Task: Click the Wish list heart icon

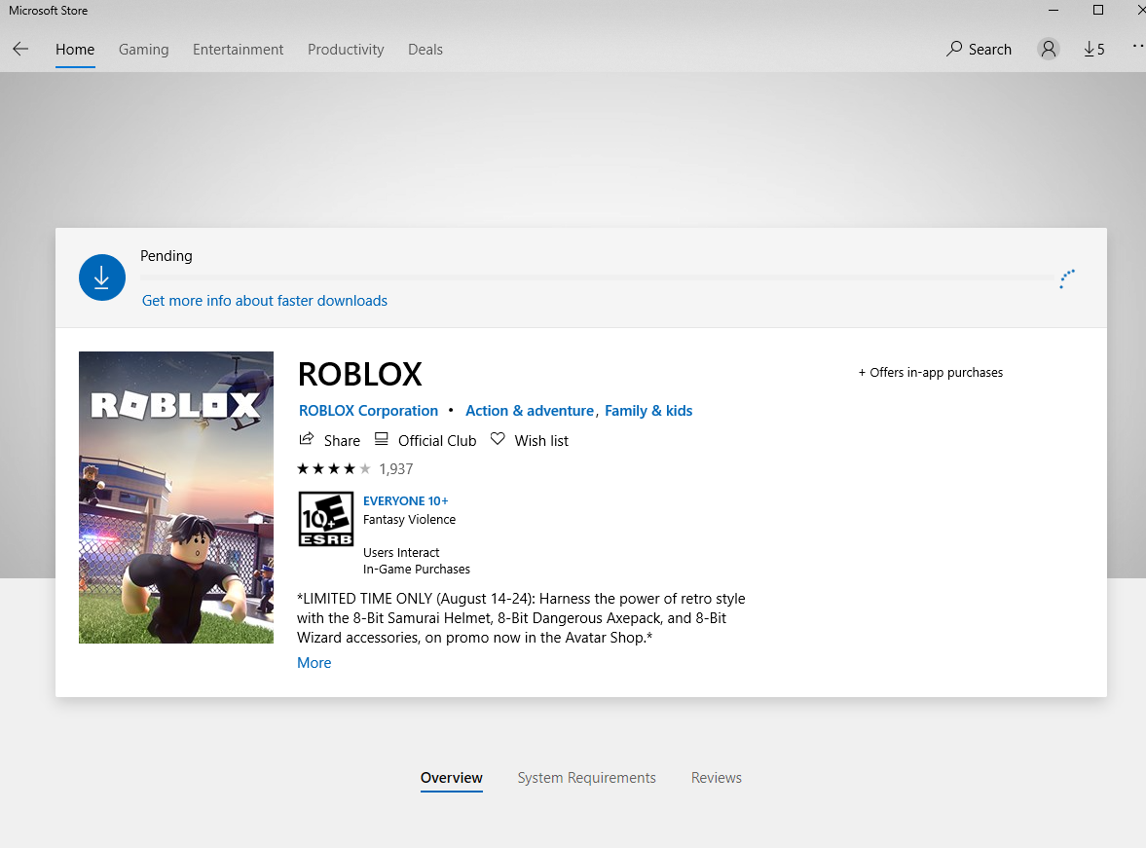Action: pos(497,439)
